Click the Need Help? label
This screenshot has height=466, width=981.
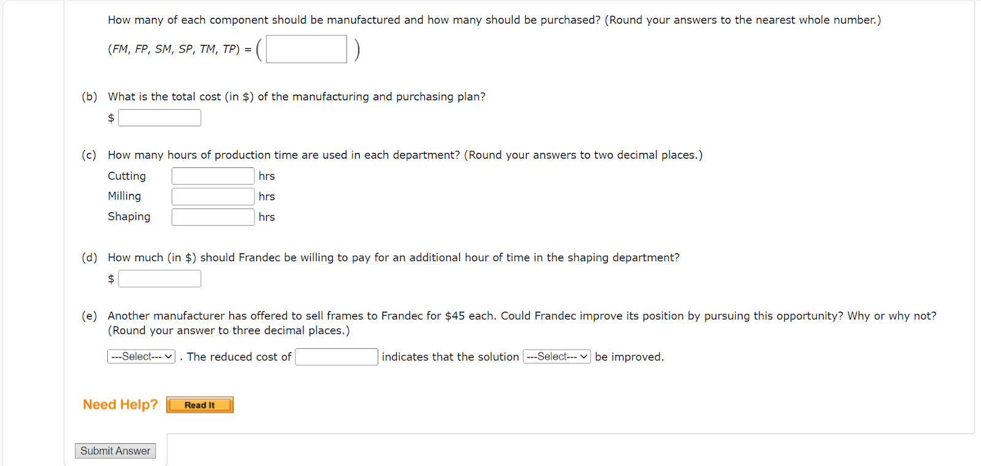(x=120, y=404)
